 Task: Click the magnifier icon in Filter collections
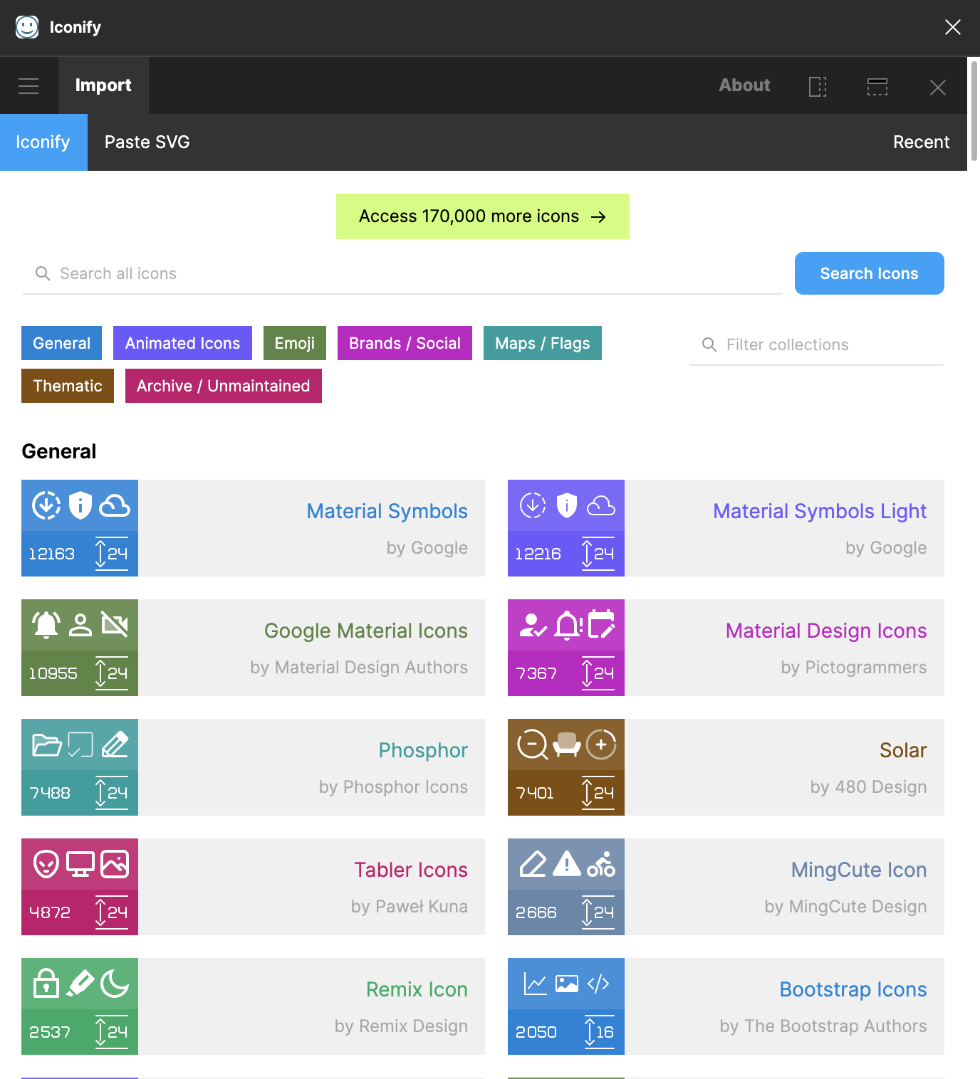(709, 344)
